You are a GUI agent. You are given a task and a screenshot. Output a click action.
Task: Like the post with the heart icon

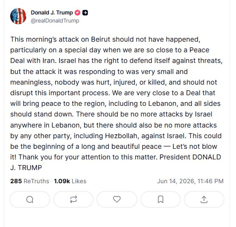[x=117, y=199]
